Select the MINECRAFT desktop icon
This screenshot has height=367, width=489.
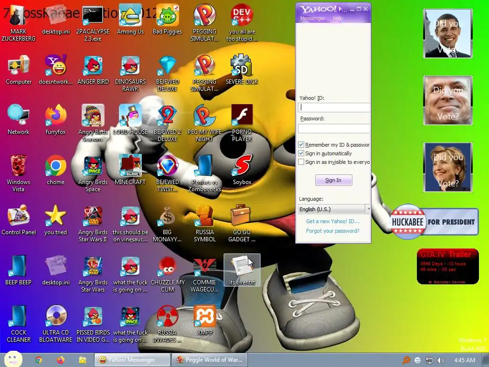click(130, 170)
